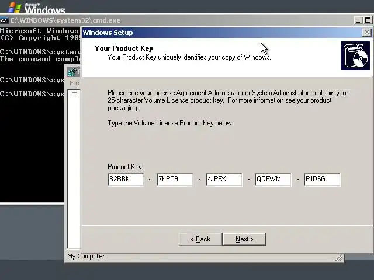Collapse the tree node in the background window

pos(74,94)
